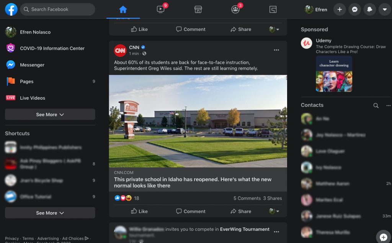Open the Messenger icon in top bar
Image resolution: width=392 pixels, height=243 pixels.
(354, 10)
